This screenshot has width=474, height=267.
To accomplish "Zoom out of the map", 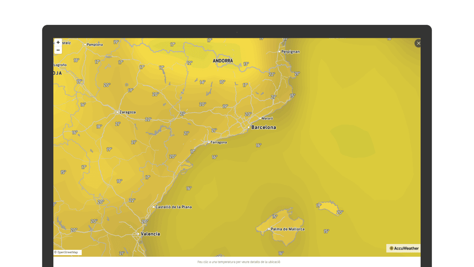I will [58, 50].
